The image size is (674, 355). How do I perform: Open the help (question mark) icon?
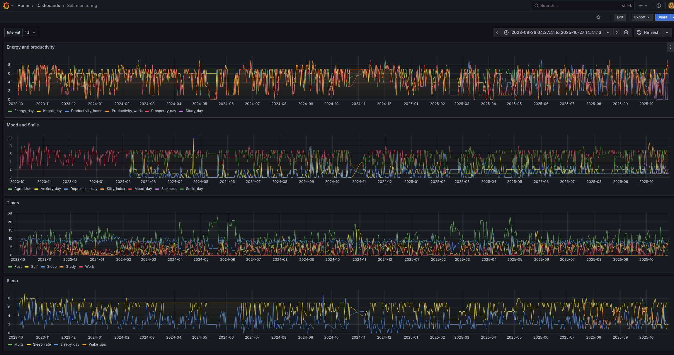coord(659,6)
